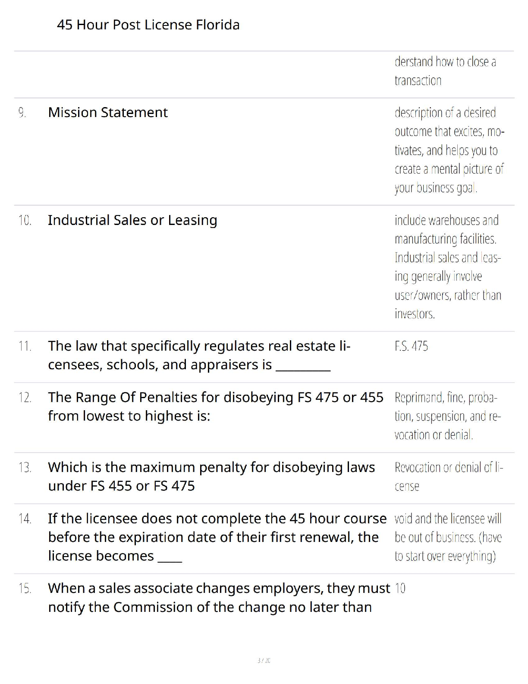
Task: Click the "Revocation or denial of license" answer
Action: coord(448,476)
